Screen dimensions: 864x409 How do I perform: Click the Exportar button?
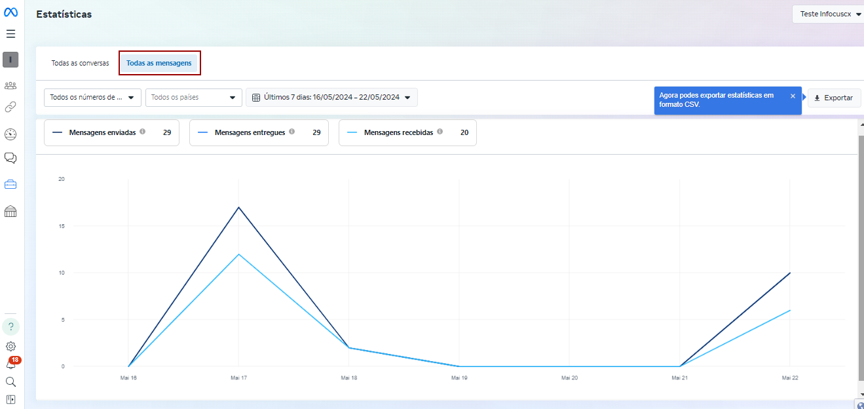[x=833, y=98]
